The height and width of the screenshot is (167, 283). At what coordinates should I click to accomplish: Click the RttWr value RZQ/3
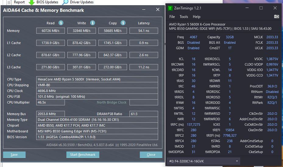pos(272,97)
